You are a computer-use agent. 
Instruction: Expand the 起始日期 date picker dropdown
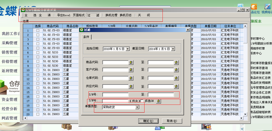pyautogui.click(x=128, y=49)
